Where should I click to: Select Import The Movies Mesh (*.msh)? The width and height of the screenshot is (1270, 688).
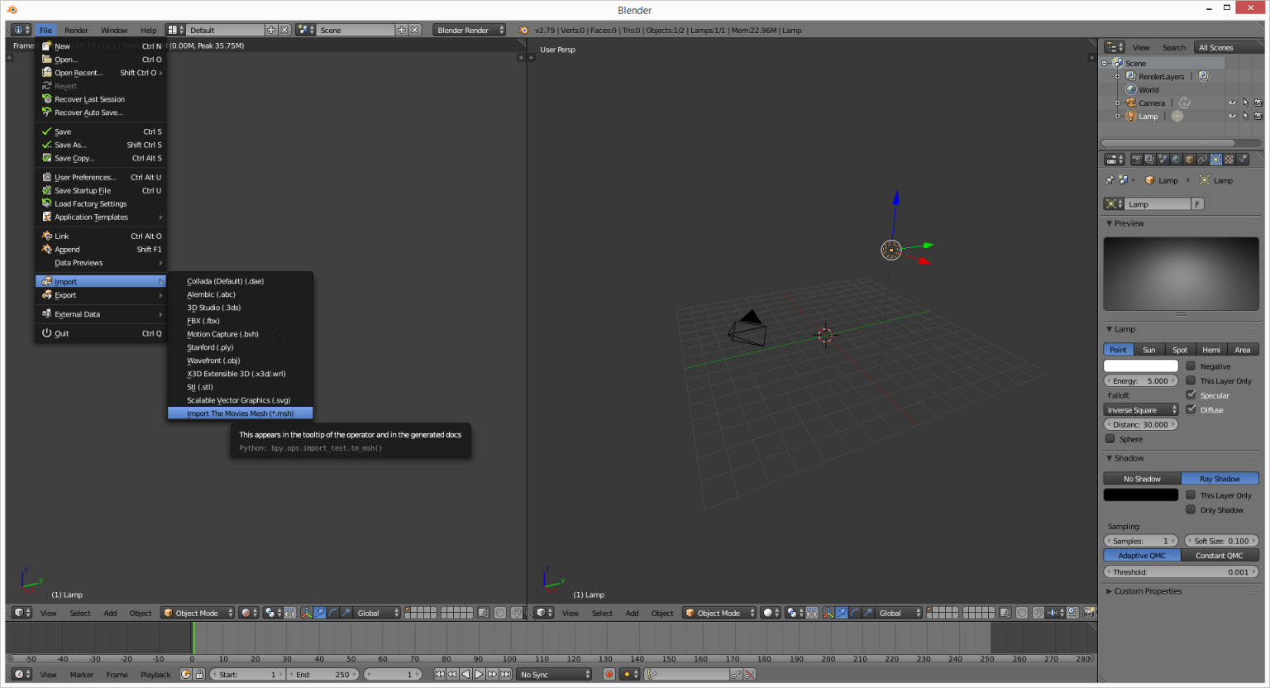tap(240, 413)
